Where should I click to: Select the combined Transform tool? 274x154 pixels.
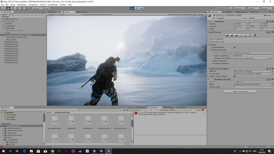[26, 8]
